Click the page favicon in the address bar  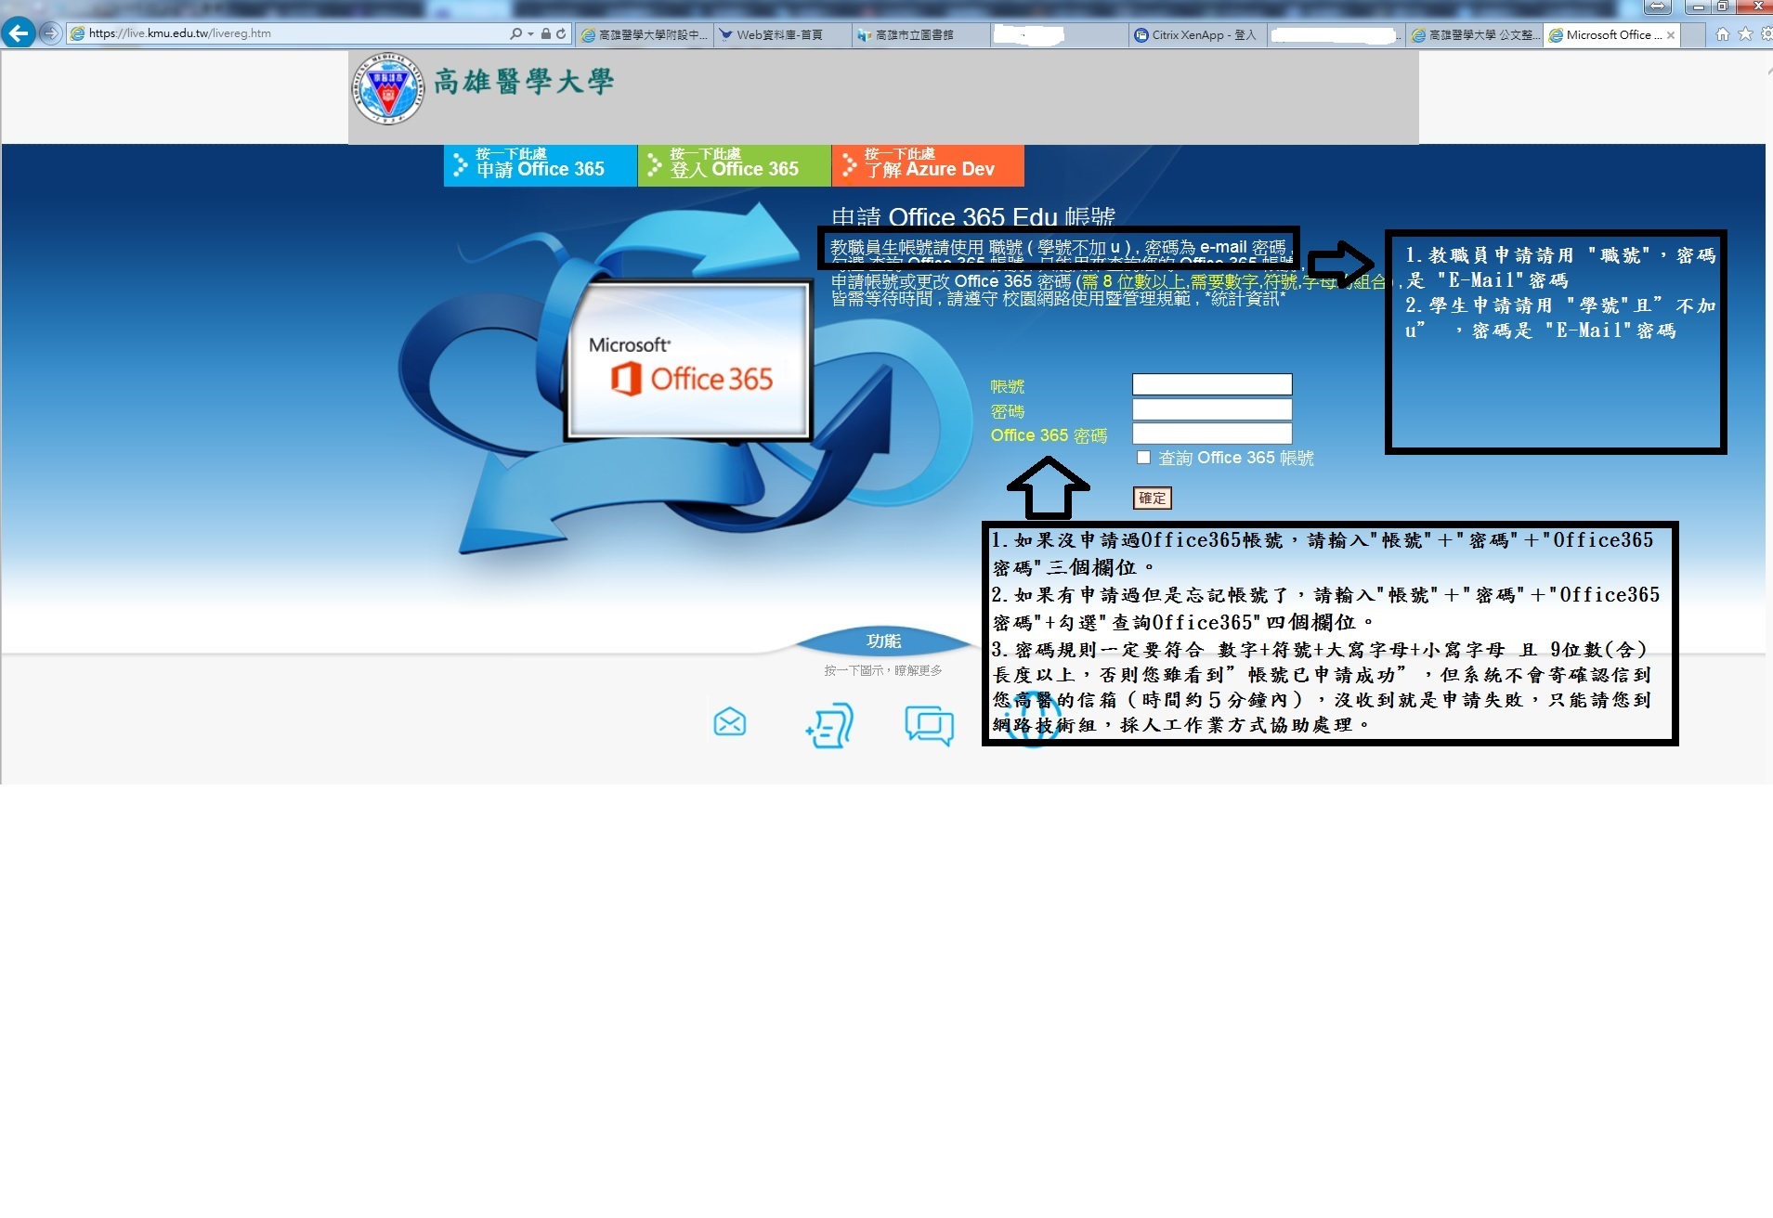coord(78,33)
